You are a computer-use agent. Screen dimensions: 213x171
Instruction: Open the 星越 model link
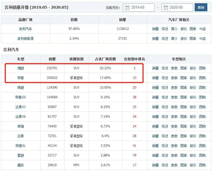pyautogui.click(x=21, y=155)
